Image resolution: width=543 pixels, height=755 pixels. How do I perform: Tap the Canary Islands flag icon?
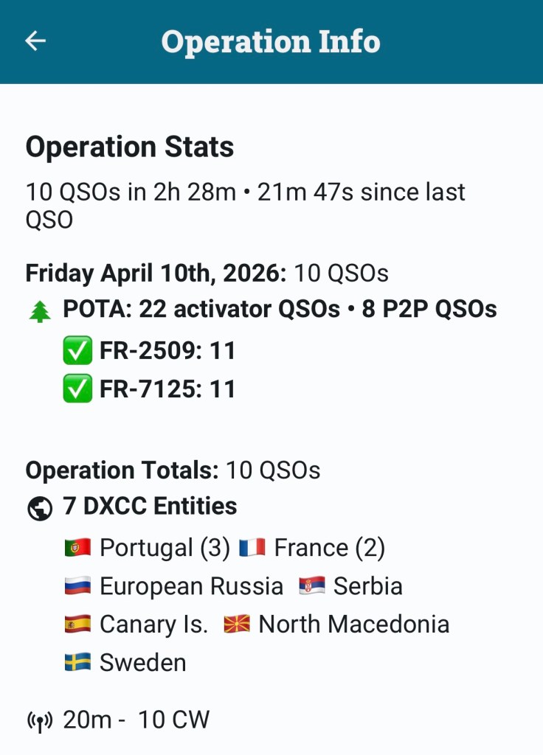point(77,624)
